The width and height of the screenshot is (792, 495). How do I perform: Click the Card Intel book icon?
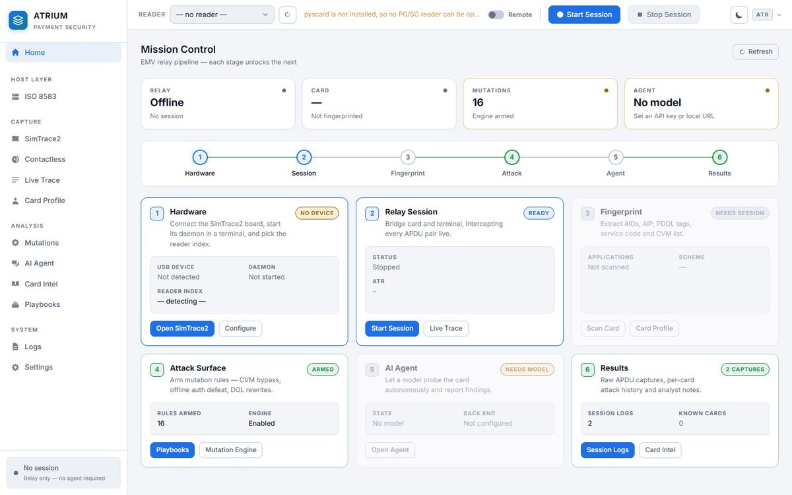(x=16, y=284)
